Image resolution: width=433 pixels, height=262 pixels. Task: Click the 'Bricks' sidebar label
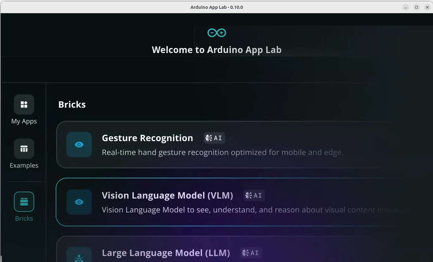coord(24,218)
